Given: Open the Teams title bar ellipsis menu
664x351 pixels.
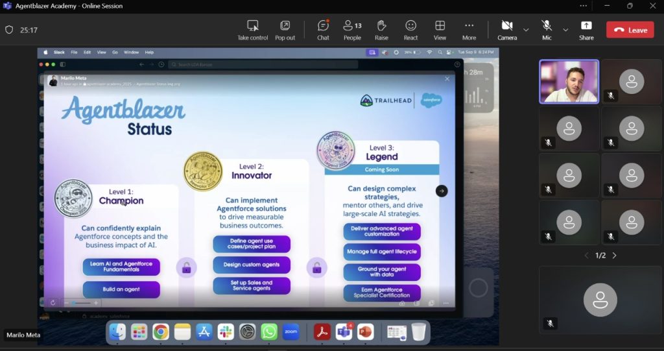Looking at the screenshot, I should [x=584, y=6].
